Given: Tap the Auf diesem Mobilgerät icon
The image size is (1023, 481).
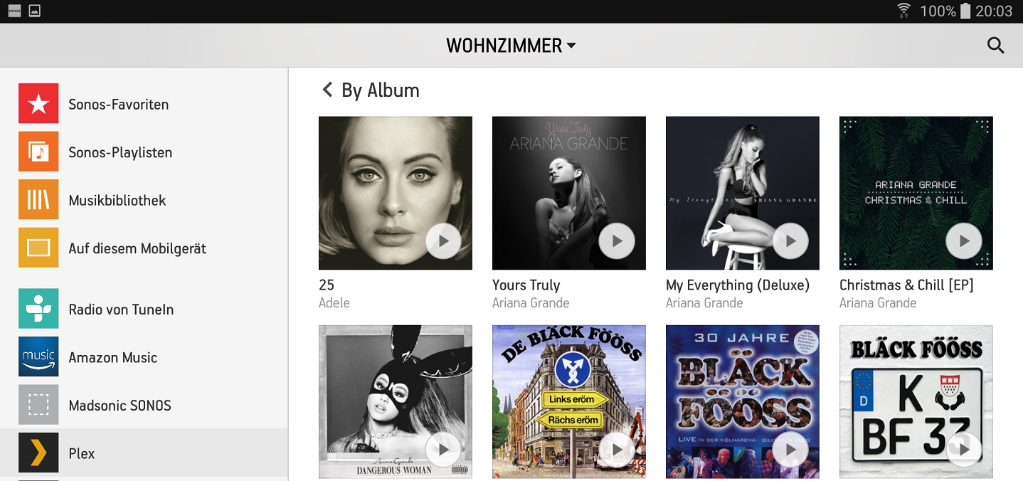Looking at the screenshot, I should (38, 248).
